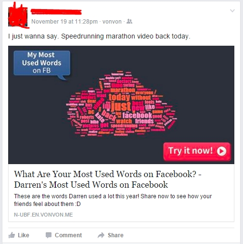
Task: Click the N-UBF.EN.VONVON.ME domain link
Action: (43, 215)
